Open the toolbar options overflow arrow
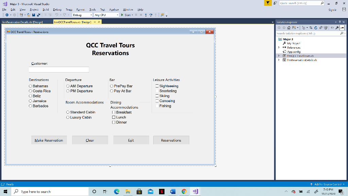 pos(167,16)
